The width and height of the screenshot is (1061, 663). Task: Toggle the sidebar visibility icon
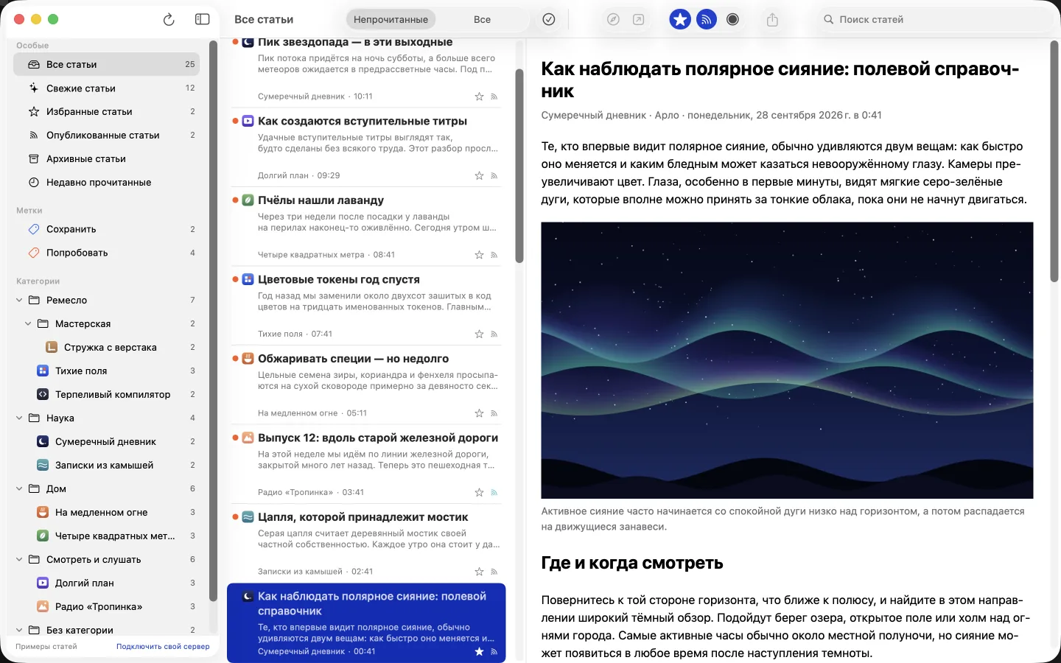coord(202,19)
